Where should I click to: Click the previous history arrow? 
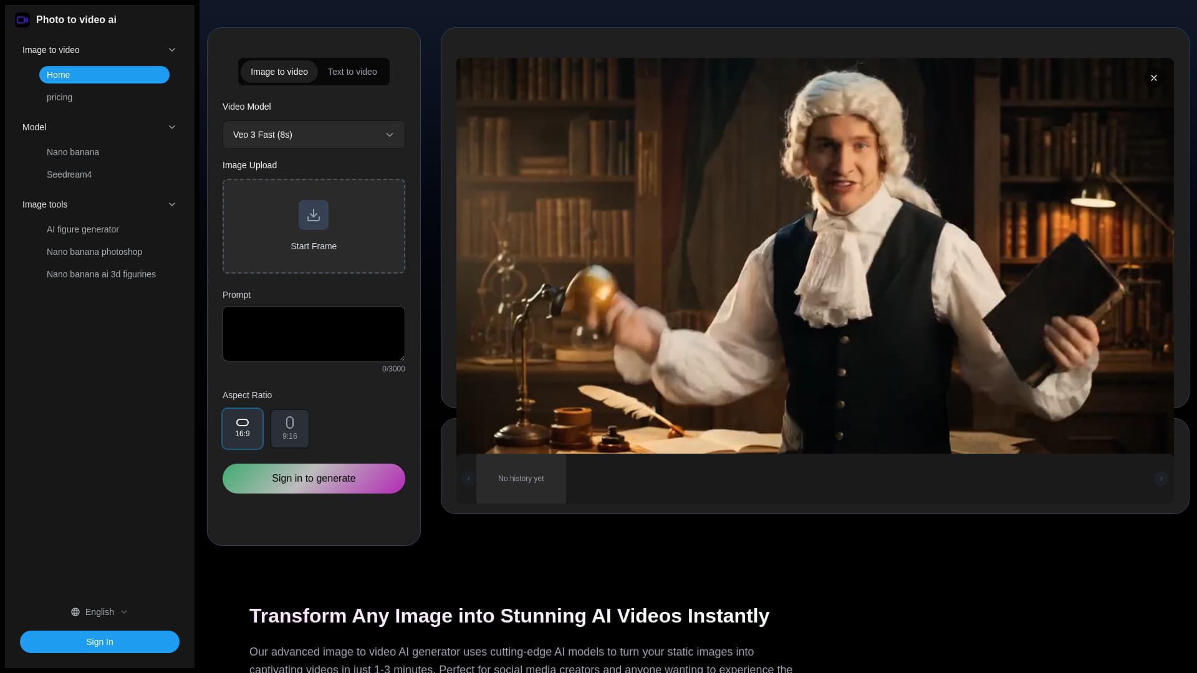(x=469, y=479)
